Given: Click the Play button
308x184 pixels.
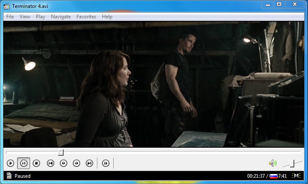Looking at the screenshot, I should [x=10, y=163].
